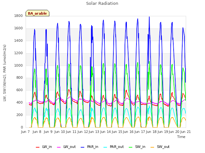Click the 400 y-axis tick label

20,103
